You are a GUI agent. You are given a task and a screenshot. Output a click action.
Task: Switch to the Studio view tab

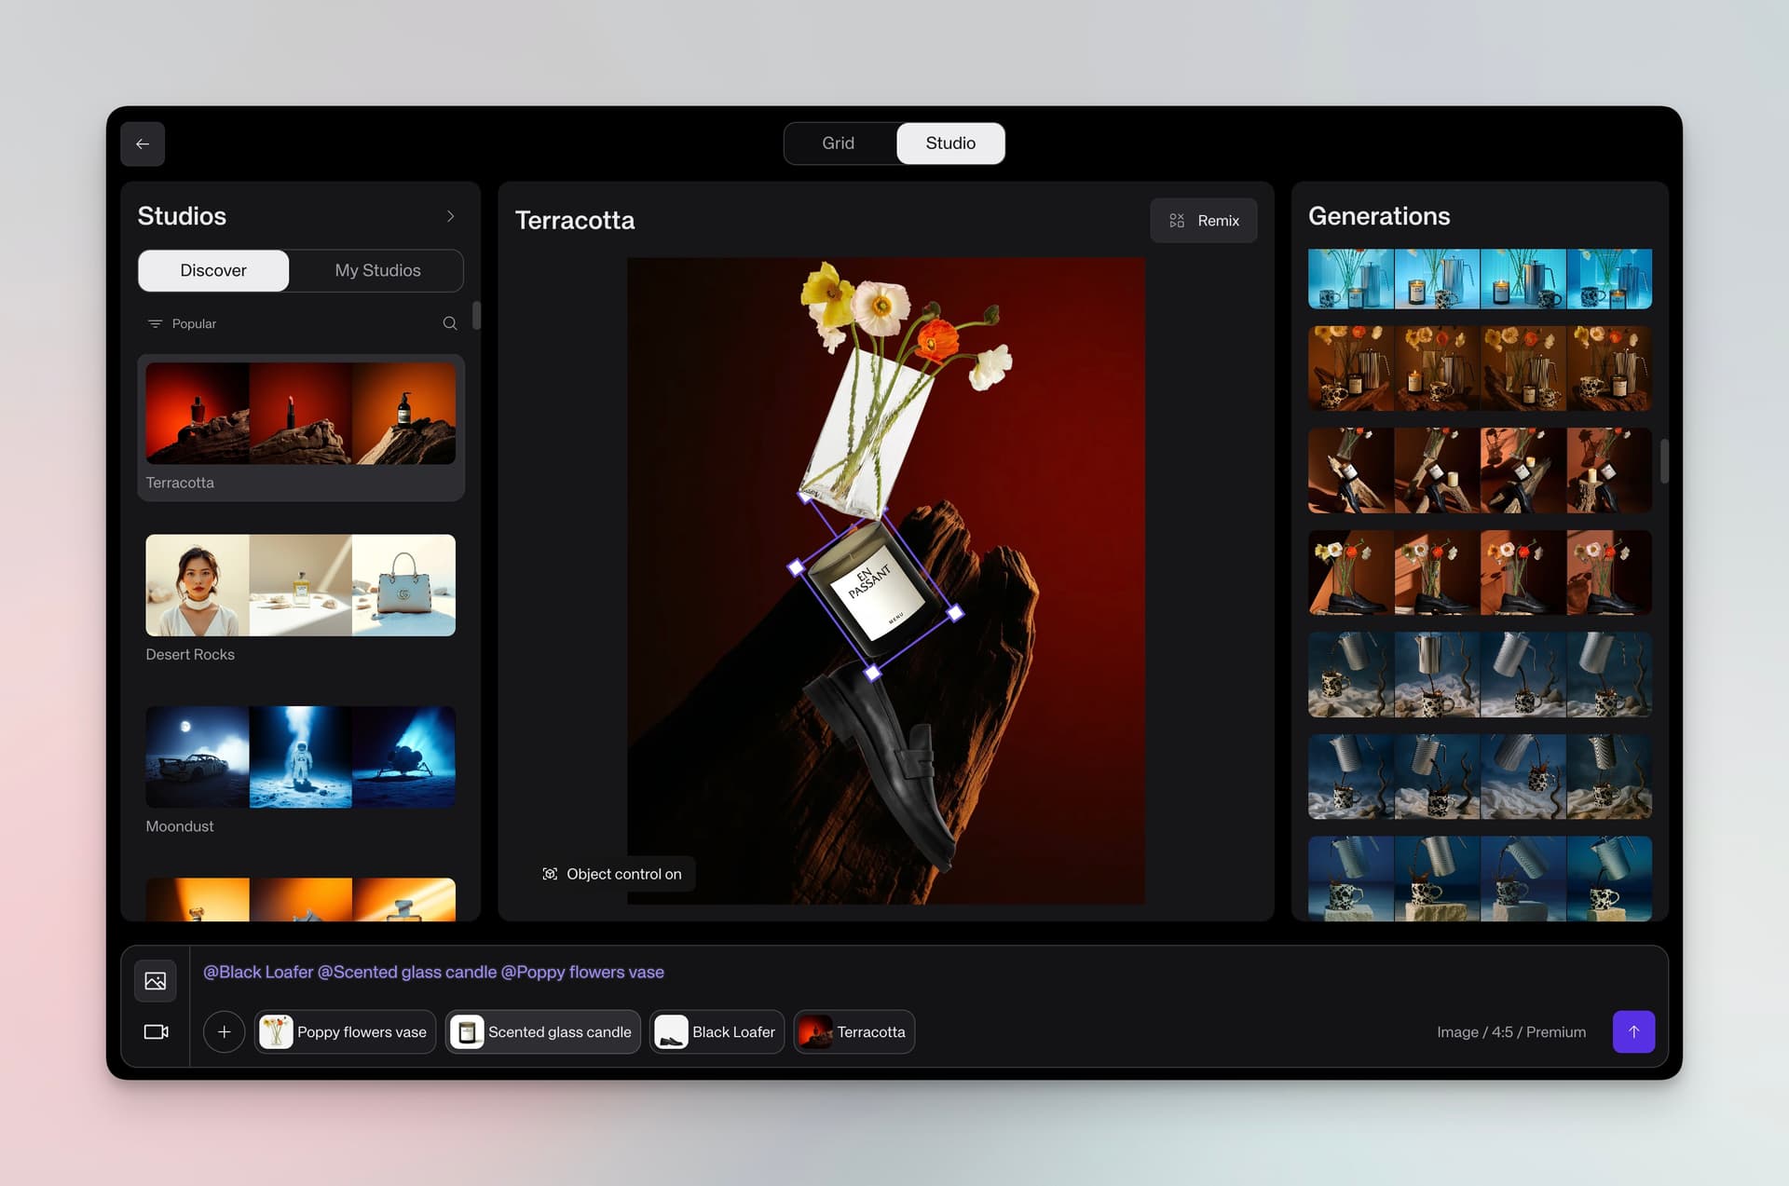tap(950, 143)
